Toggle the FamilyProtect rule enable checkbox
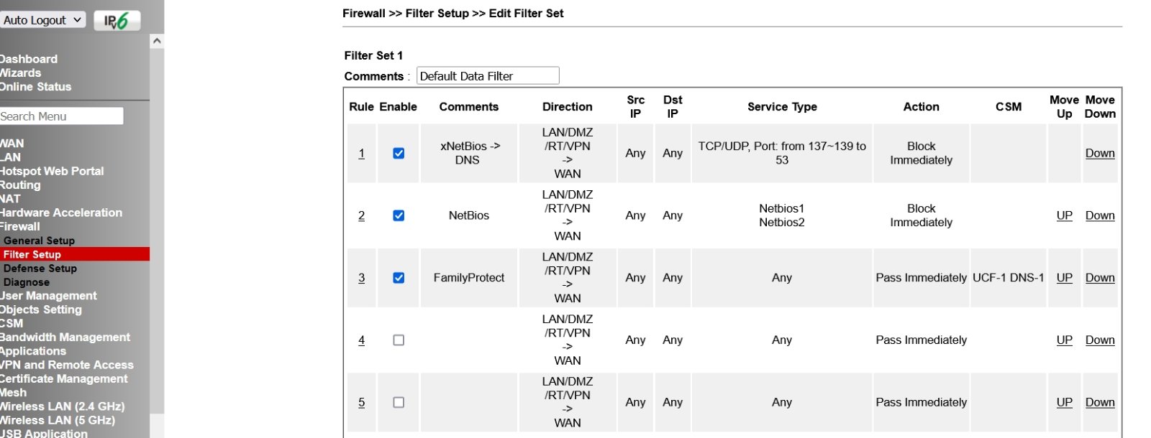Screen dimensions: 1151x438 tap(399, 278)
